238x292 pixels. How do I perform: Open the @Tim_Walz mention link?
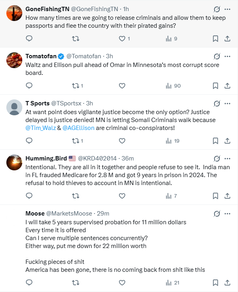(41, 128)
